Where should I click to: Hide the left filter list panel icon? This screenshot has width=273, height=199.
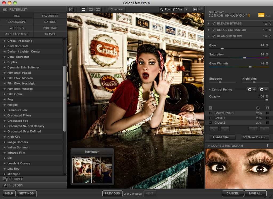(71, 10)
